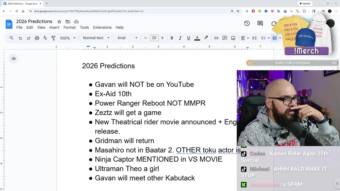
Task: Go back in the browser
Action: pos(4,11)
